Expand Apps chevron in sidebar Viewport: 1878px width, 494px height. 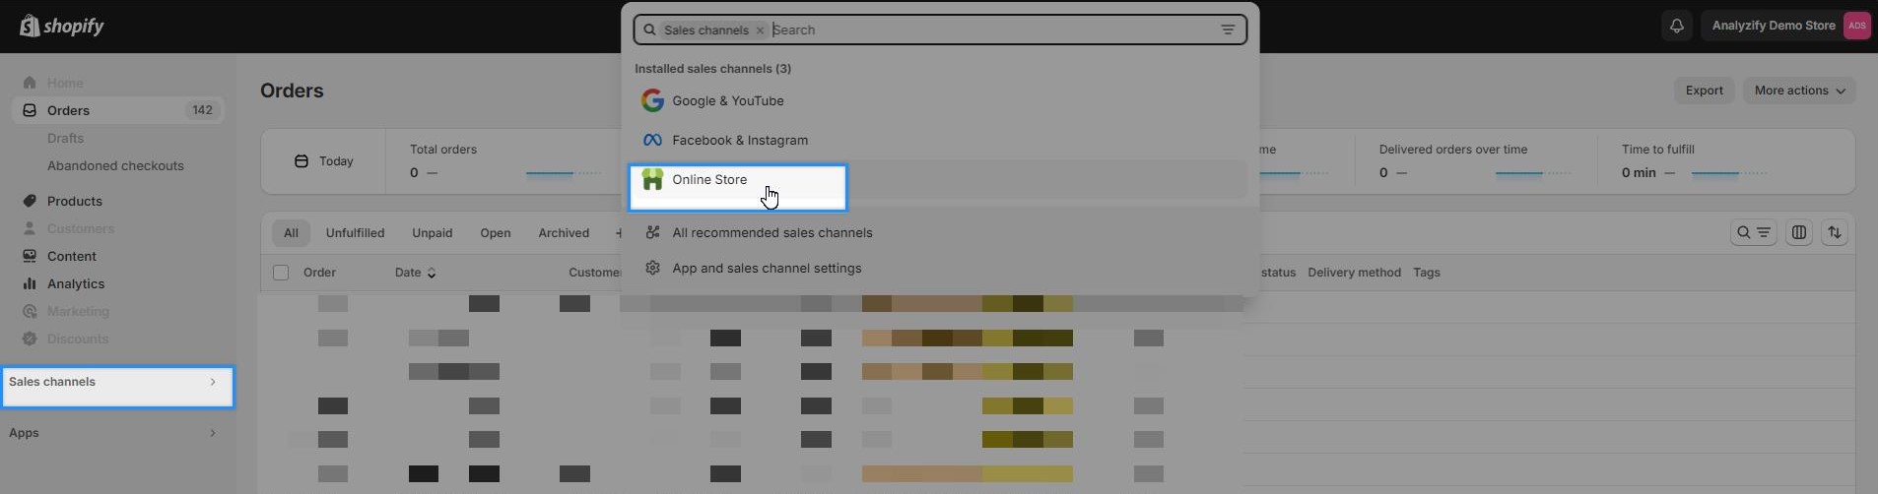tap(213, 433)
